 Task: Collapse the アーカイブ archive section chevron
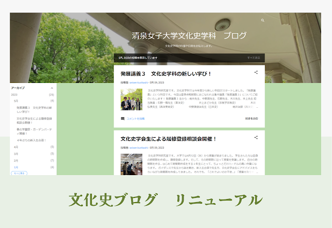52,88
